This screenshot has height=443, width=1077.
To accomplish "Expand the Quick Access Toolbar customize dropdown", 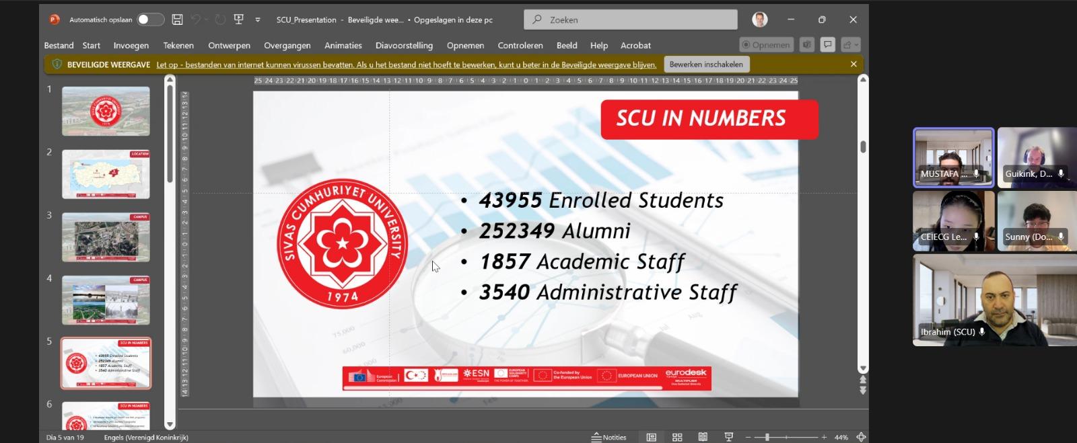I will click(258, 20).
